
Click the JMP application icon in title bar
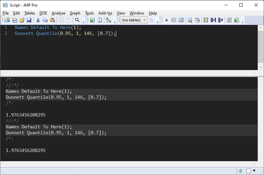tap(5, 5)
